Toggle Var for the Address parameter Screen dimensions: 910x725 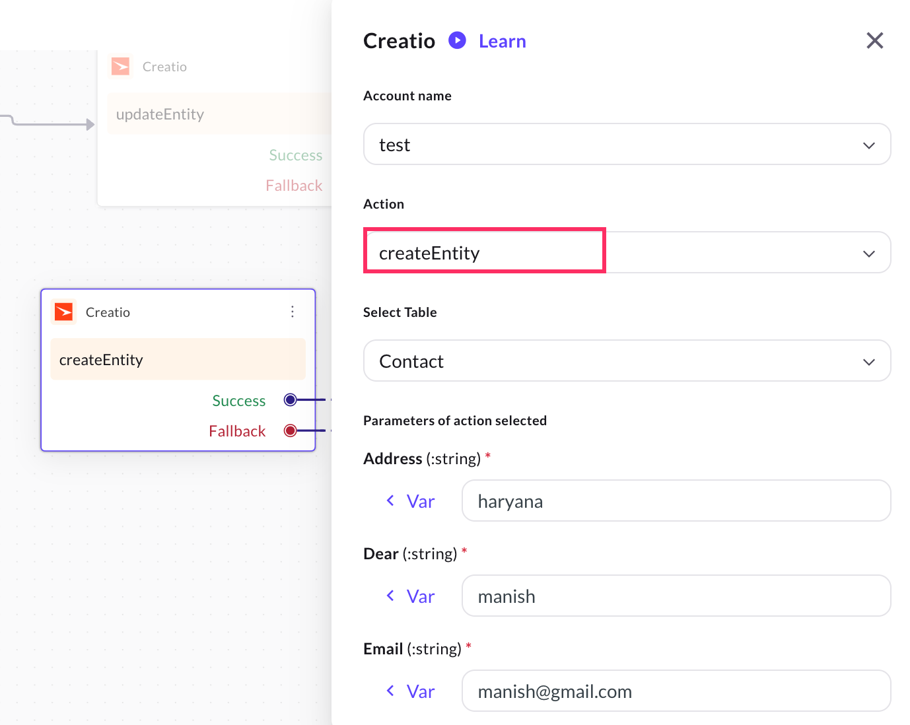point(411,501)
